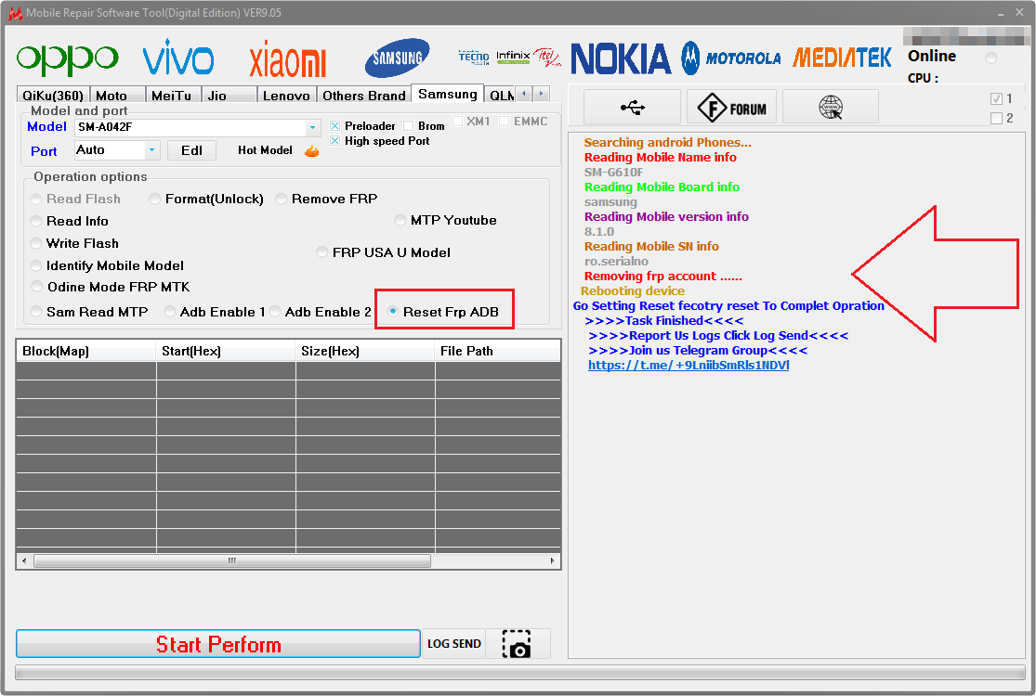
Task: Select the Adb Enable 2 option
Action: tap(275, 312)
